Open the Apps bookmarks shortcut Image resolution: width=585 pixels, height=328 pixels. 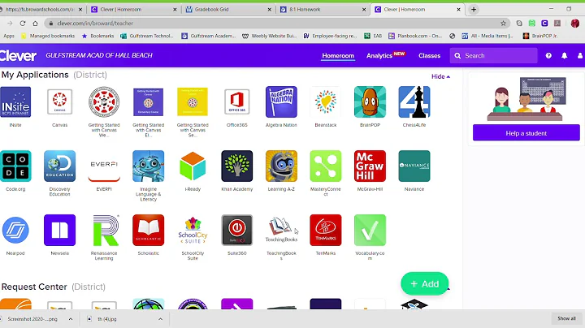click(9, 36)
